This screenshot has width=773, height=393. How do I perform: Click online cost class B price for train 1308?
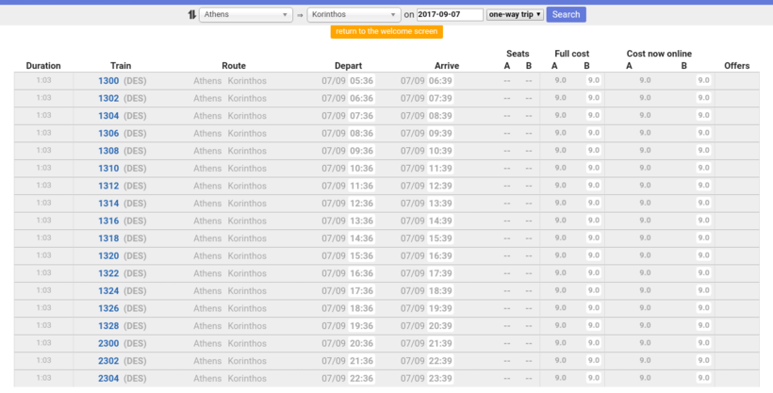tap(703, 151)
